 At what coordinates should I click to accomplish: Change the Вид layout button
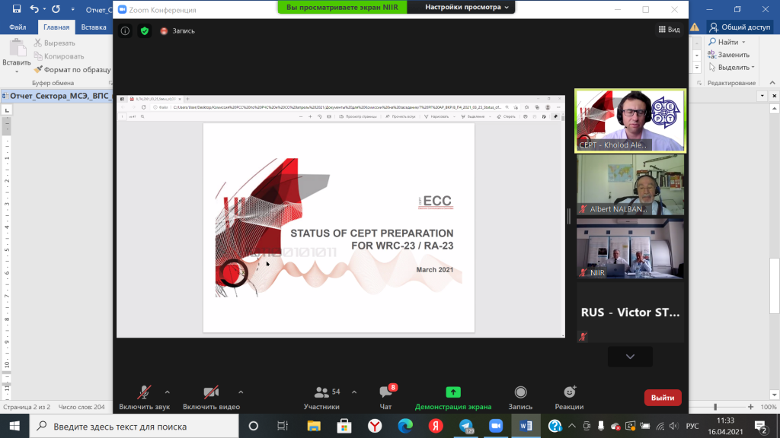pyautogui.click(x=669, y=30)
